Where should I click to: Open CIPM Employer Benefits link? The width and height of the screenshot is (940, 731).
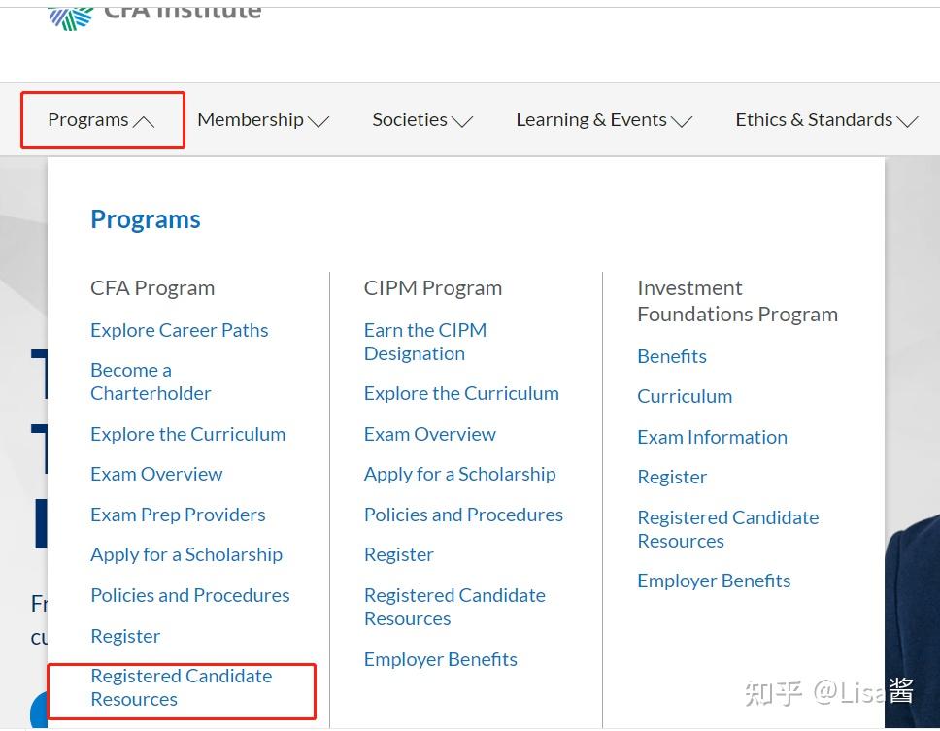pyautogui.click(x=440, y=659)
